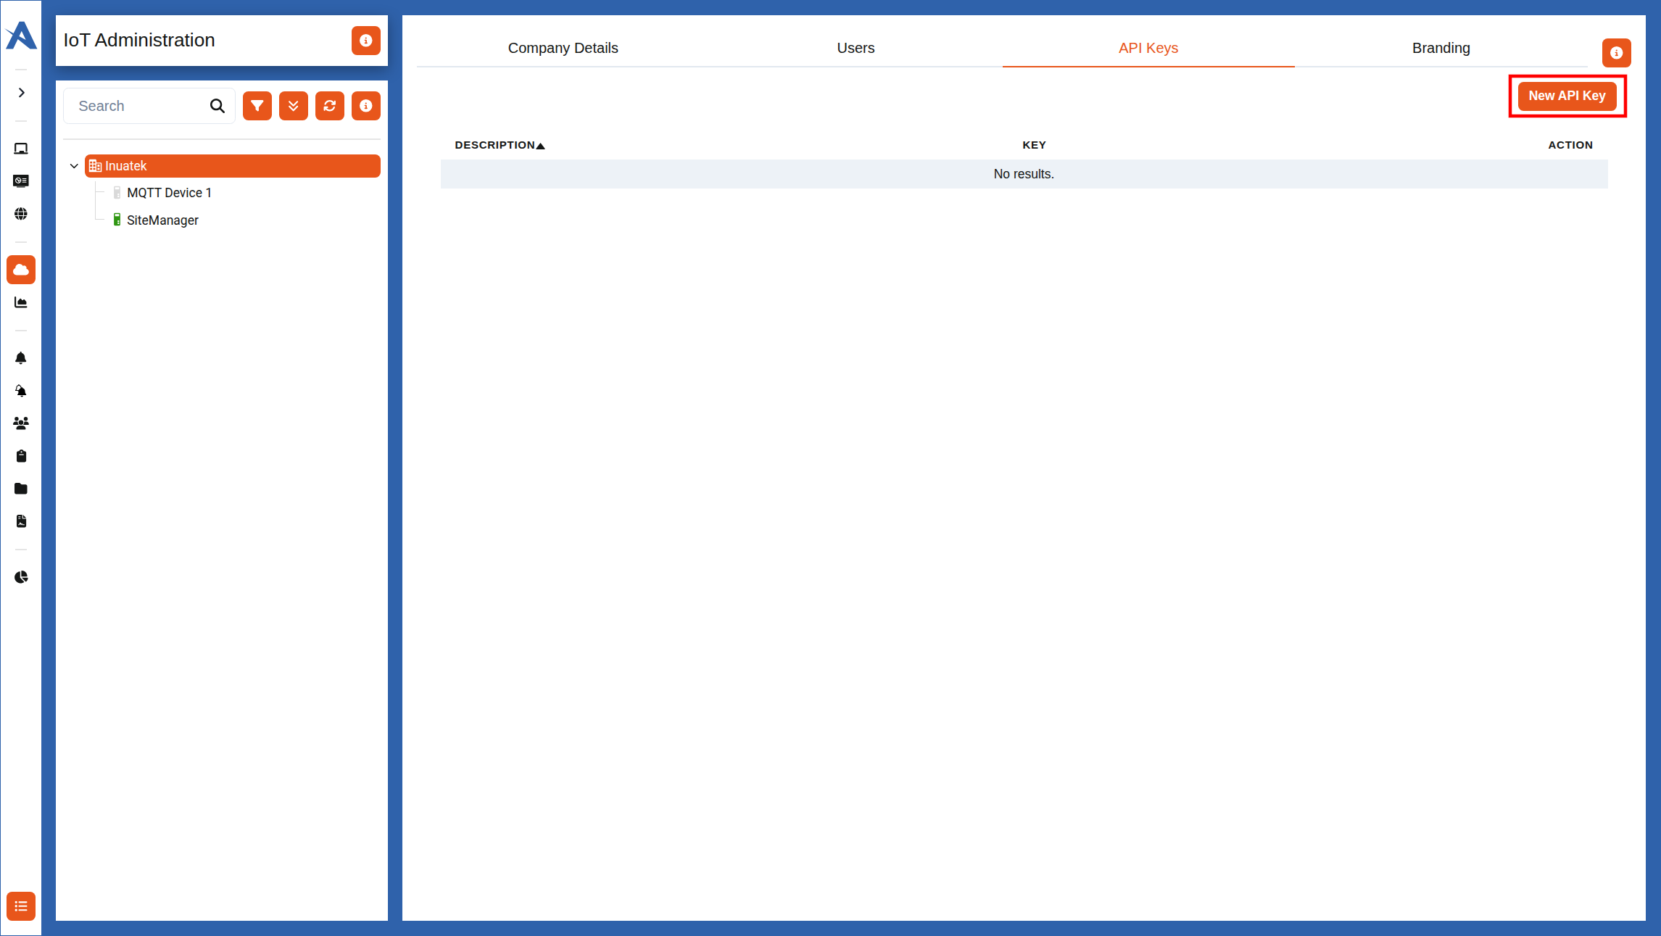Collapse the Inuatek tree node
Image resolution: width=1661 pixels, height=936 pixels.
point(73,165)
